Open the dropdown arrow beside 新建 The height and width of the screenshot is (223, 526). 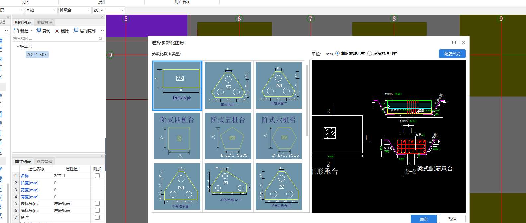[x=32, y=31]
